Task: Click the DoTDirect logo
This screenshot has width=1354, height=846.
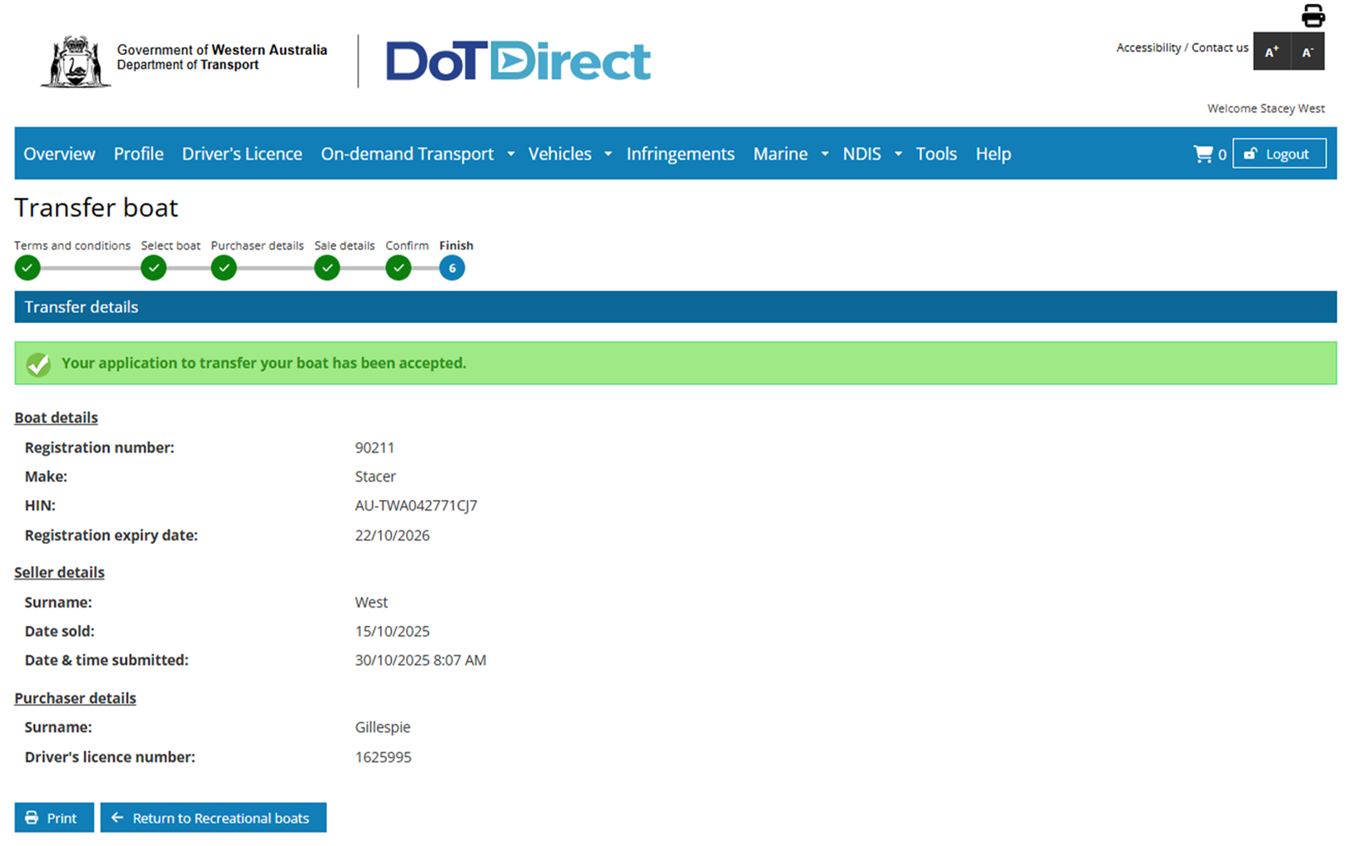Action: click(518, 61)
